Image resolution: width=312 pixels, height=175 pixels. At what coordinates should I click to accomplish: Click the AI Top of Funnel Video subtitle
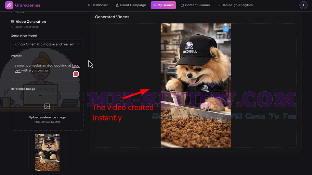25,27
